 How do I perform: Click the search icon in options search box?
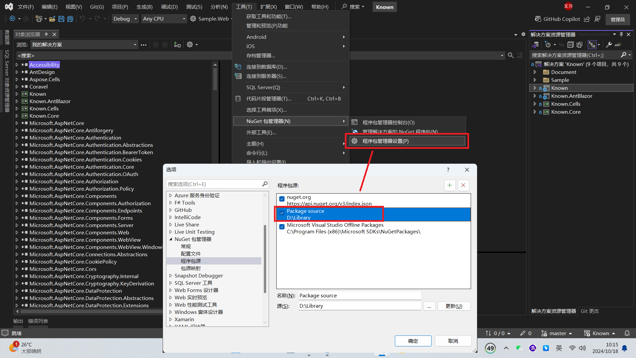pyautogui.click(x=265, y=184)
